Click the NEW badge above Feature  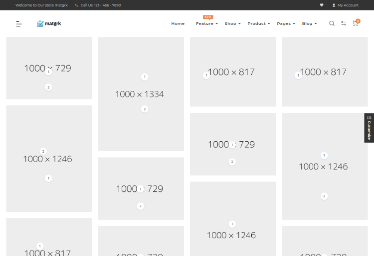(x=208, y=17)
